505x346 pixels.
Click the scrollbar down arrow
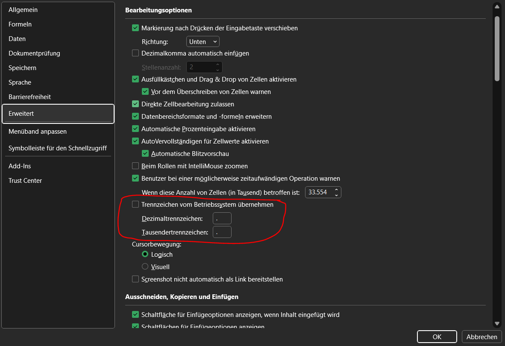(x=497, y=323)
